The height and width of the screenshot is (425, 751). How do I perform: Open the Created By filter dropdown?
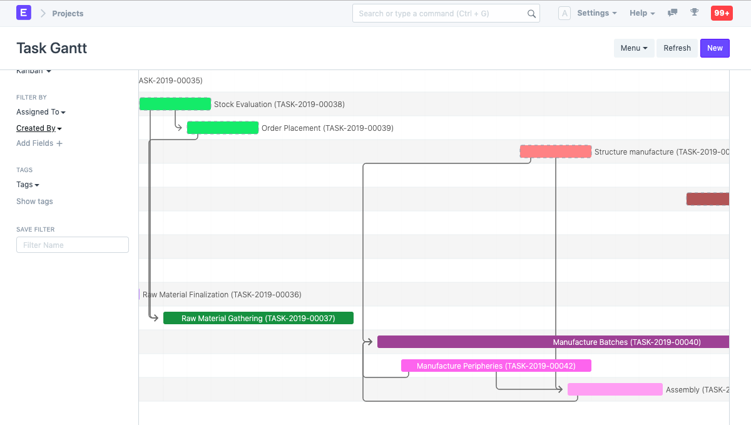pyautogui.click(x=39, y=128)
